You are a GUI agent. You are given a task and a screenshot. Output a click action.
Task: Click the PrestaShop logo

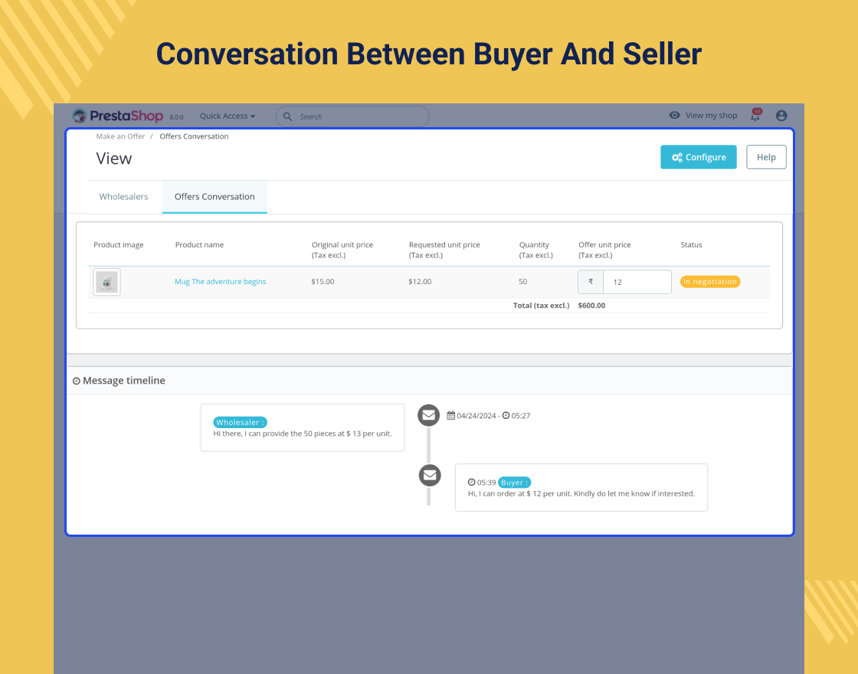click(x=118, y=116)
